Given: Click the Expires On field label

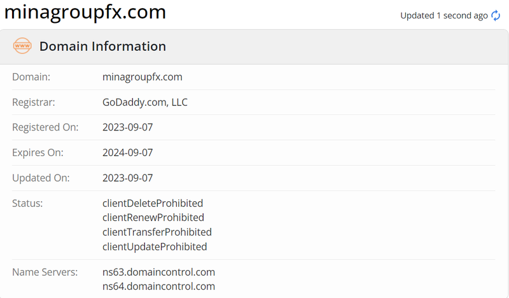Looking at the screenshot, I should 38,153.
